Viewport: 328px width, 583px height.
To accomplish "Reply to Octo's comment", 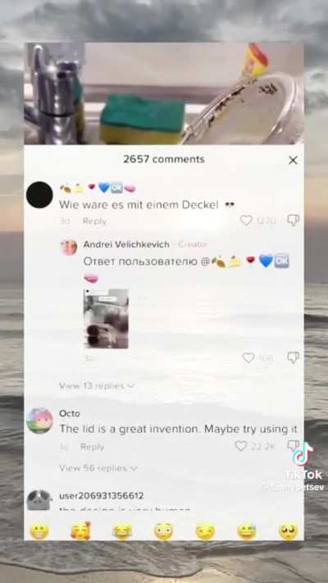I will (92, 447).
